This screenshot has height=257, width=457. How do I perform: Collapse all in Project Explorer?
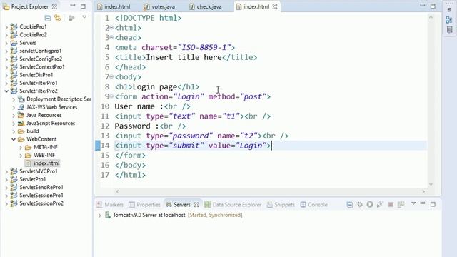(48, 19)
